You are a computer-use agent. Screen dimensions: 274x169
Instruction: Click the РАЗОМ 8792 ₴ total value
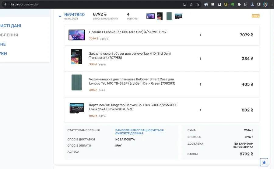tap(246, 154)
